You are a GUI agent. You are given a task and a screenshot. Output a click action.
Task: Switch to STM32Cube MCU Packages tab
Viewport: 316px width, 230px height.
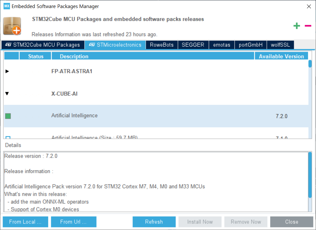pyautogui.click(x=43, y=45)
